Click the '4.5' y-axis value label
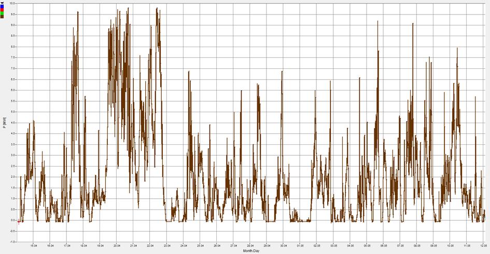Screen dimensions: 490x254 [x=13, y=123]
